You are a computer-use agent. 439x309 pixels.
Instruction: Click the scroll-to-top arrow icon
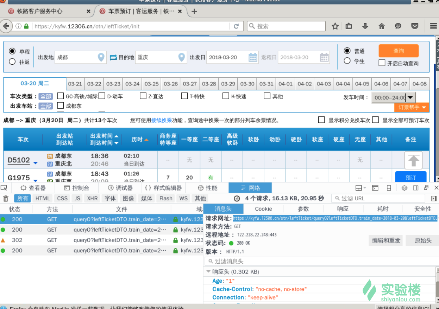(413, 160)
